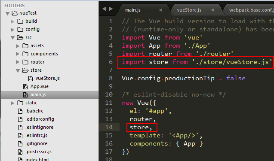Click the .babelrc file icon
The height and width of the screenshot is (161, 274).
click(20, 111)
